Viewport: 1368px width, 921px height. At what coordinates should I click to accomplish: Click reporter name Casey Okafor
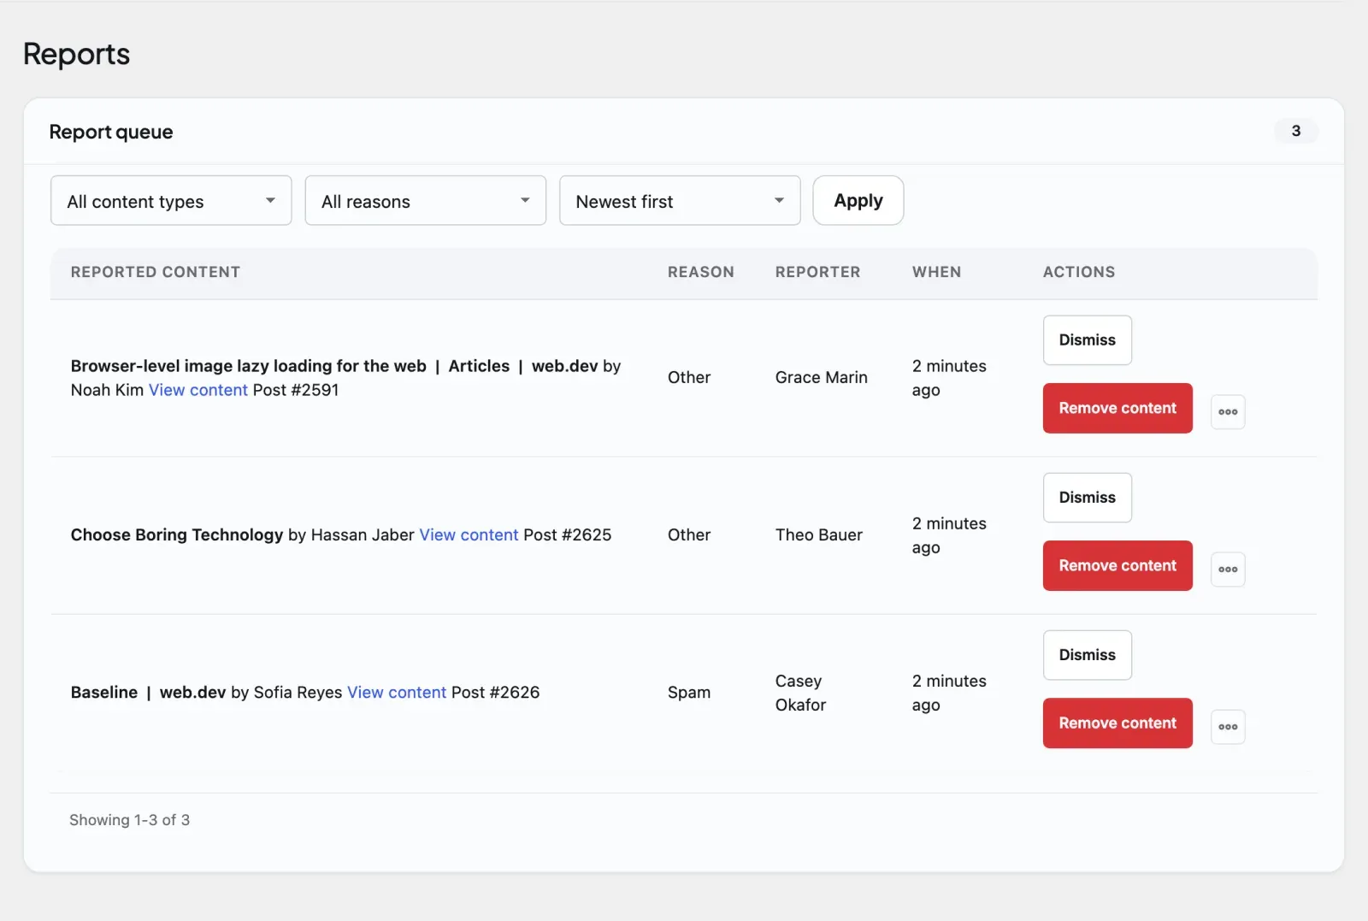point(800,693)
